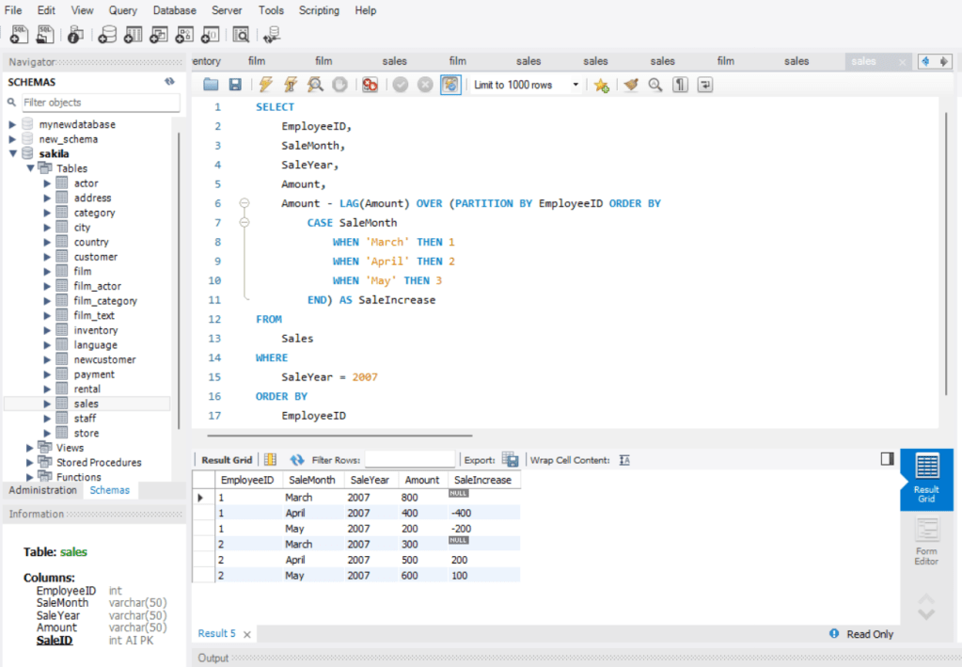This screenshot has height=667, width=962.
Task: Click the reconnect to DBMS icon
Action: tap(272, 35)
